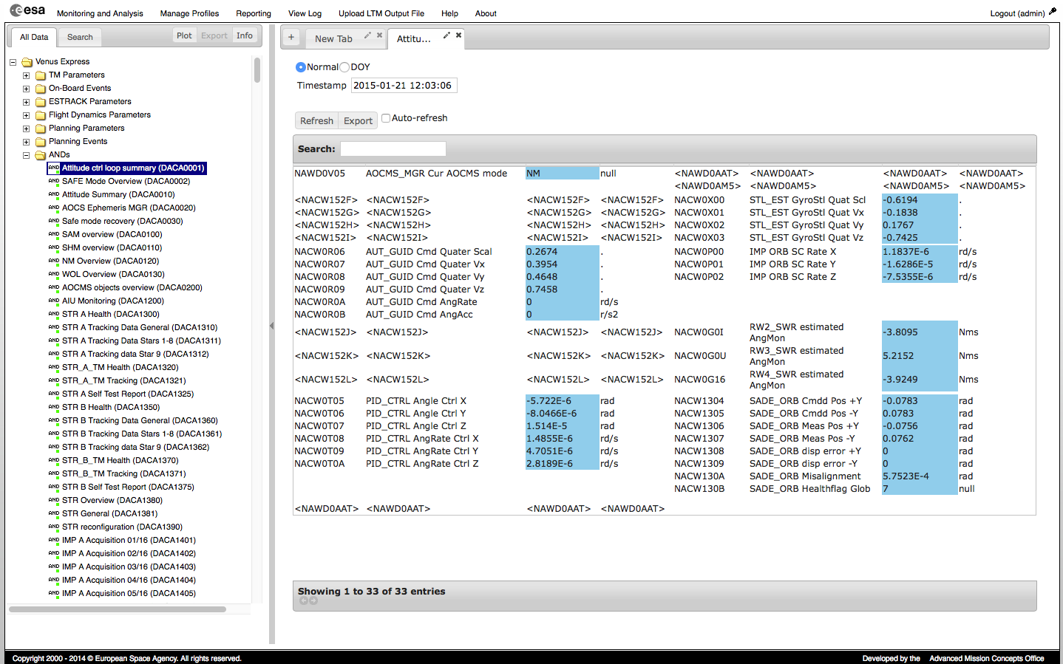Viewport: 1063px width, 664px height.
Task: Click the pencil rename icon on the Attitu... tab
Action: tap(446, 35)
